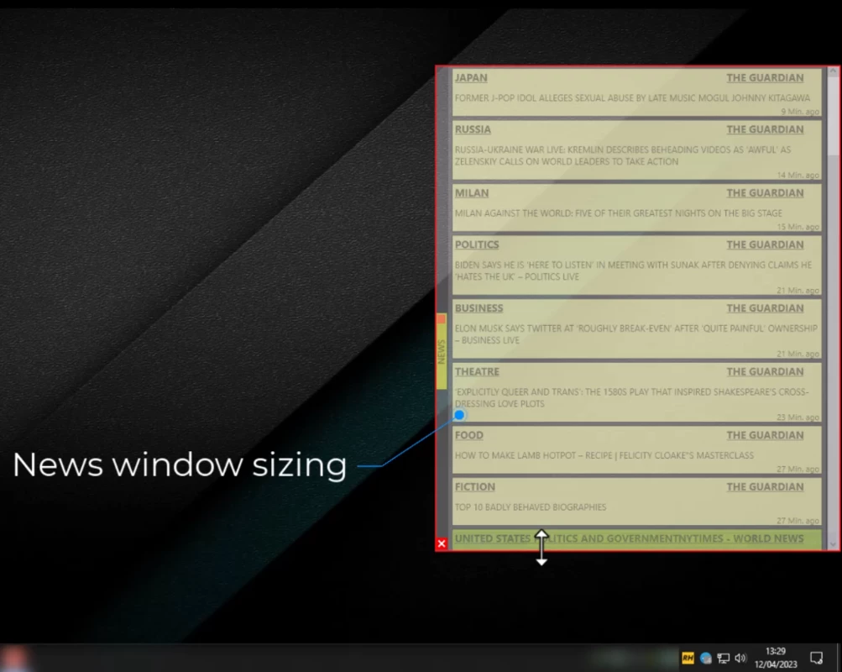Screen dimensions: 842x672
Task: Open the Elon Musk Twitter break-even headline
Action: pyautogui.click(x=635, y=334)
